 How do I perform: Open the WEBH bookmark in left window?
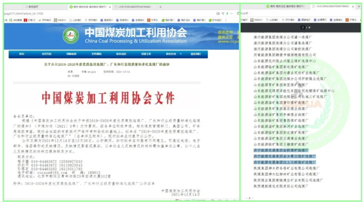point(60,20)
